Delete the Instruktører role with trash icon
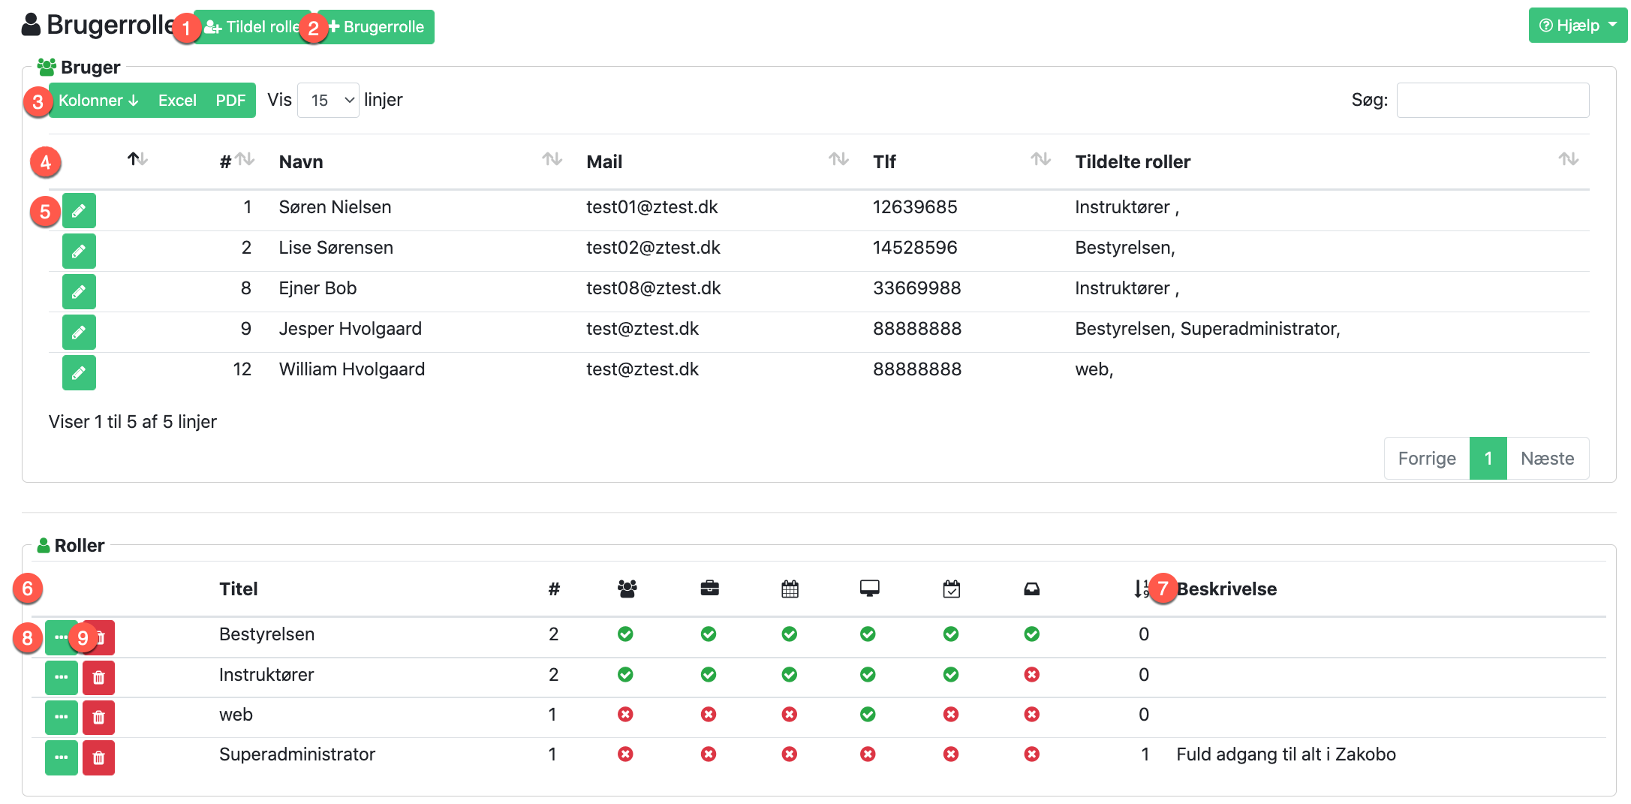Screen dimensions: 1631x804 pos(98,677)
